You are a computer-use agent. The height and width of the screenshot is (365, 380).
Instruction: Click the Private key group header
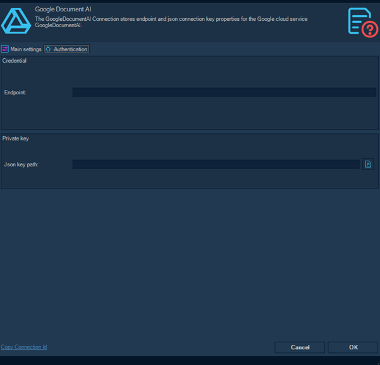pos(16,139)
